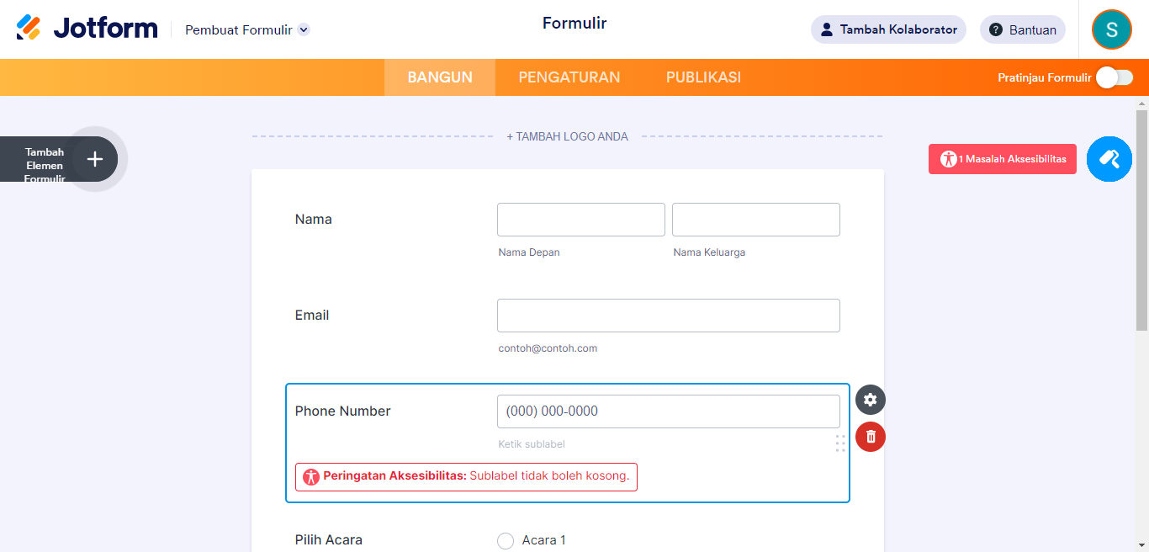Select the BANGUN tab

click(x=440, y=77)
